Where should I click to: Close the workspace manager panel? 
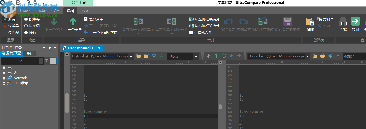55,47
